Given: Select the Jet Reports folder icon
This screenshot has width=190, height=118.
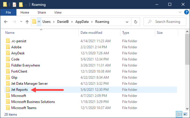Looking at the screenshot, I should coord(8,89).
